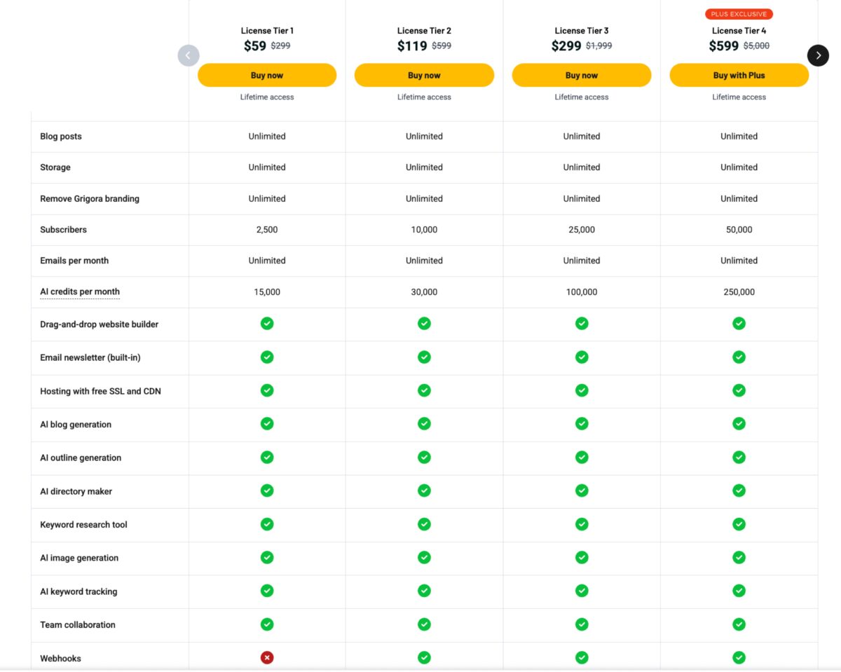Click Tier 2 Hosting with free SSL checkmark
This screenshot has height=672, width=841.
tap(424, 390)
